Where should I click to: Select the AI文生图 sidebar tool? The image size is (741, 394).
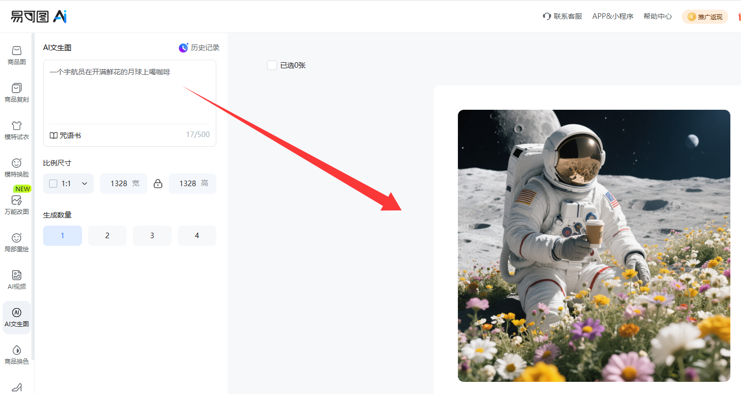click(17, 318)
